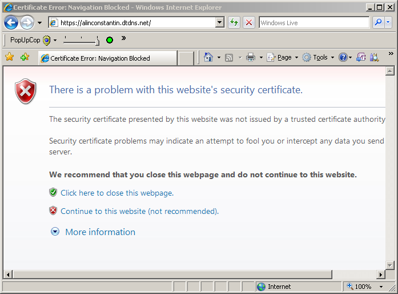Click the IE logo in title bar
398x294 pixels.
coord(8,7)
